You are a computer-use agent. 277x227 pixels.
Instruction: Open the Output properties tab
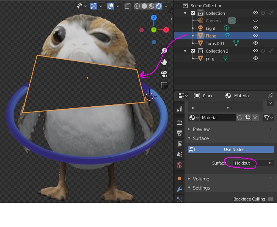pos(180,133)
